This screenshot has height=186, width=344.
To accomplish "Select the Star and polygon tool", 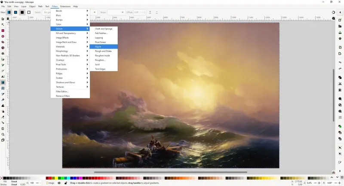I will point(3,42).
